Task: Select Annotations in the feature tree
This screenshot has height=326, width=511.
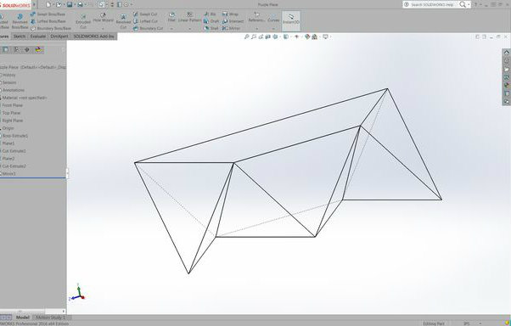Action: (x=13, y=90)
